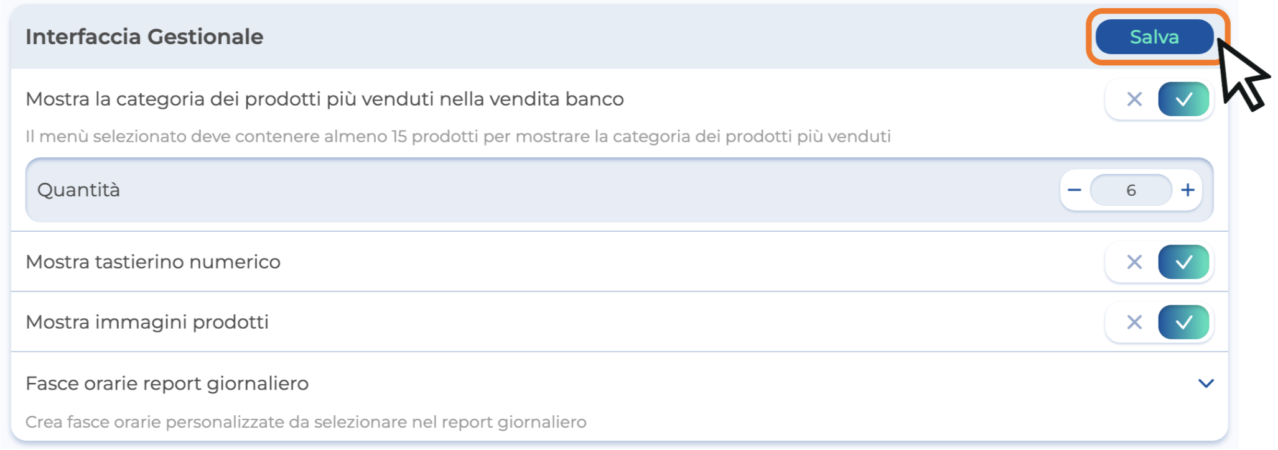
Task: Click the Interfaccia Gestionale header title
Action: pos(144,37)
